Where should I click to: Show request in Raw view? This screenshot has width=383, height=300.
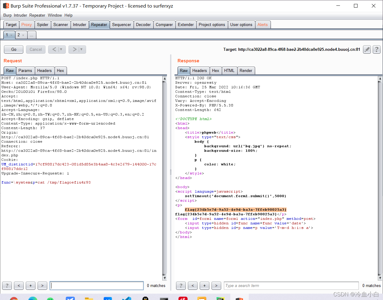click(10, 70)
